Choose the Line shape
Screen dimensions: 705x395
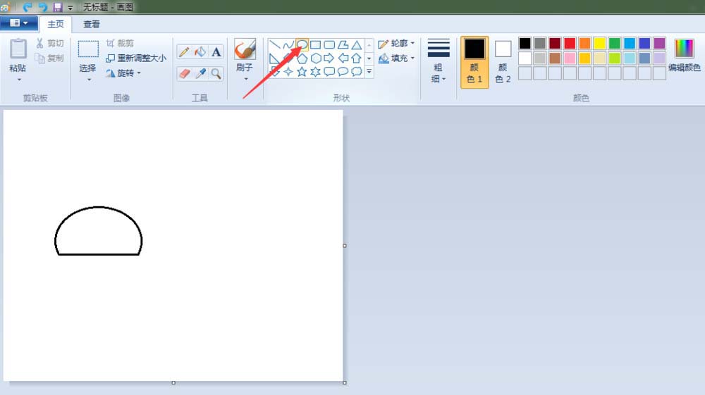(275, 44)
